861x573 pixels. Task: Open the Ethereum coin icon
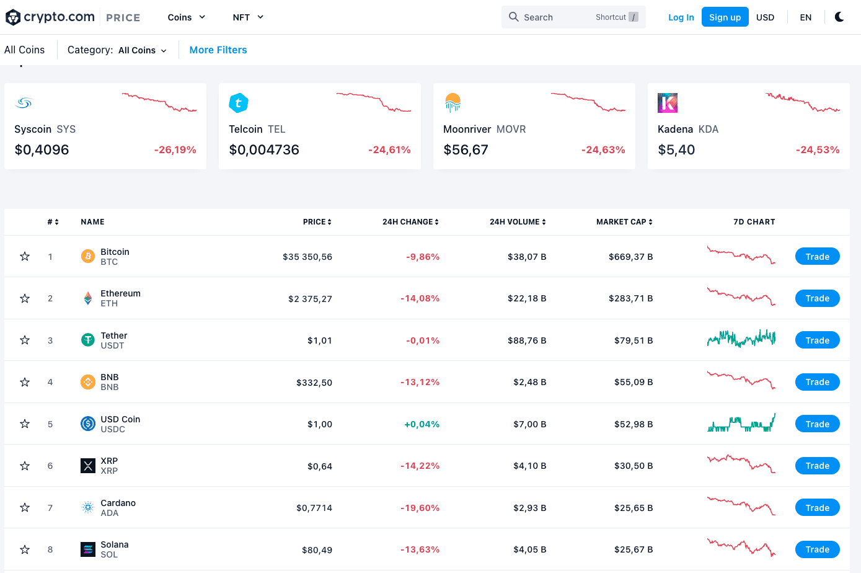coord(88,298)
